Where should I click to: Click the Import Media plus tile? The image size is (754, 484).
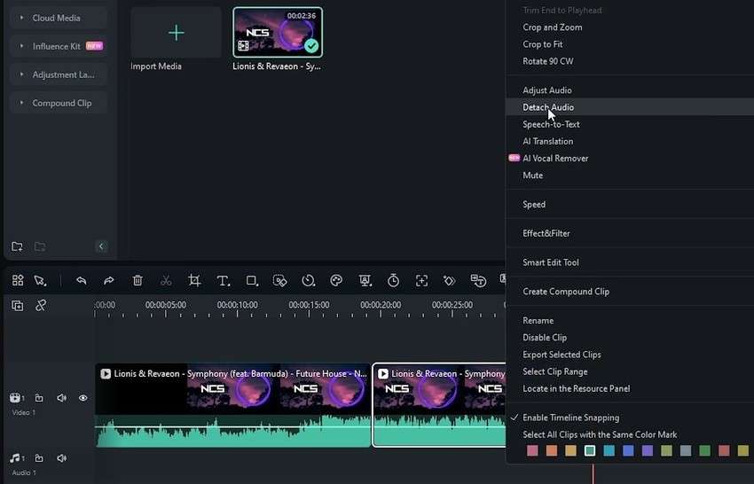point(176,33)
